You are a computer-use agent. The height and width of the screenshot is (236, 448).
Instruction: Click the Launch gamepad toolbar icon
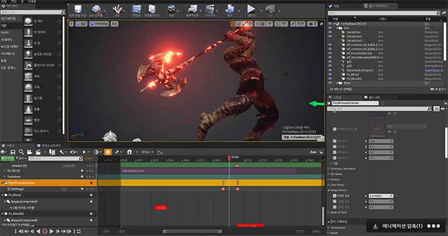[270, 9]
